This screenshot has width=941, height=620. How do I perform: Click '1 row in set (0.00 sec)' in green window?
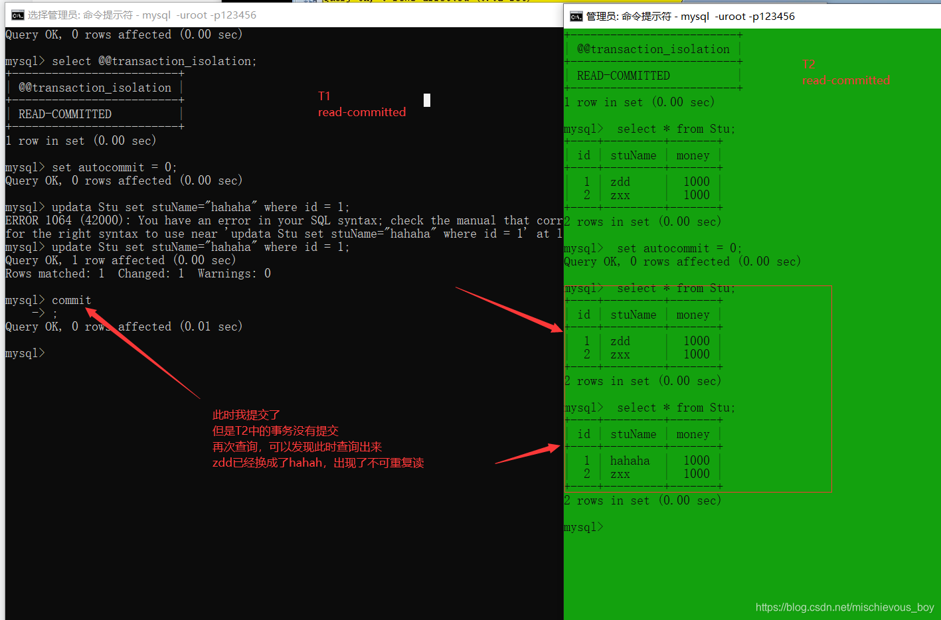click(640, 102)
